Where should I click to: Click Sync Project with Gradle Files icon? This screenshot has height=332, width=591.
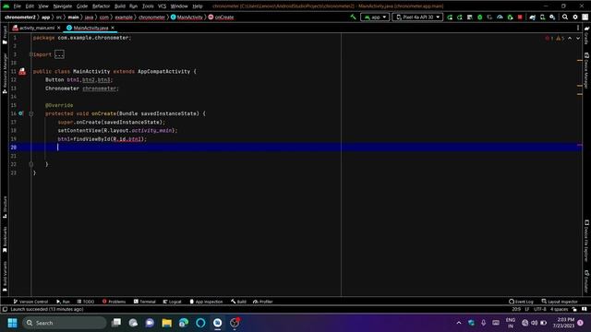532,17
